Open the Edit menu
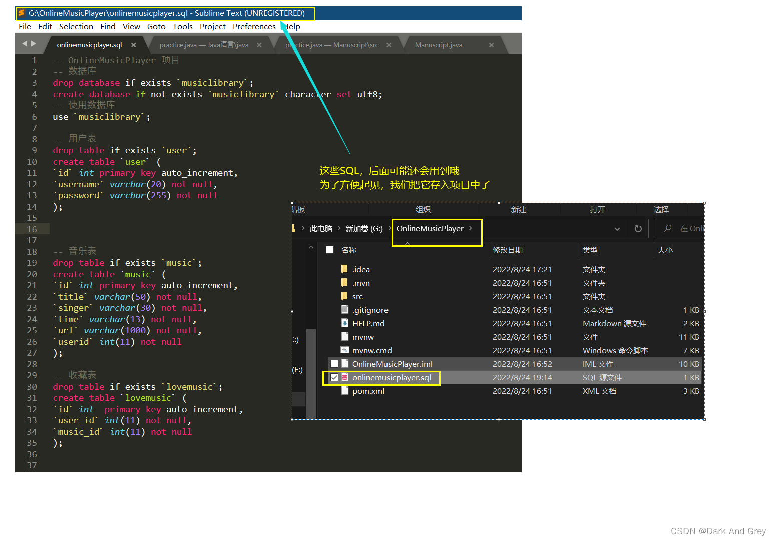 [x=45, y=27]
